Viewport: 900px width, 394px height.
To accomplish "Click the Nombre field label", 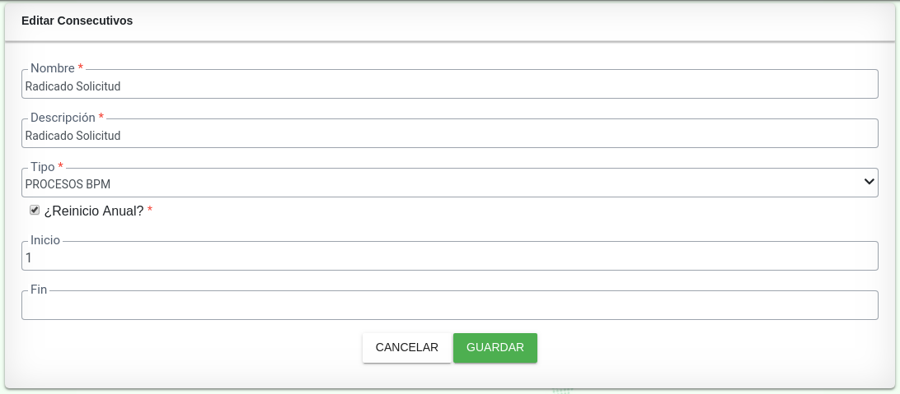I will coord(52,68).
